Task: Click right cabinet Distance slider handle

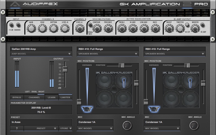Action: pos(146,102)
